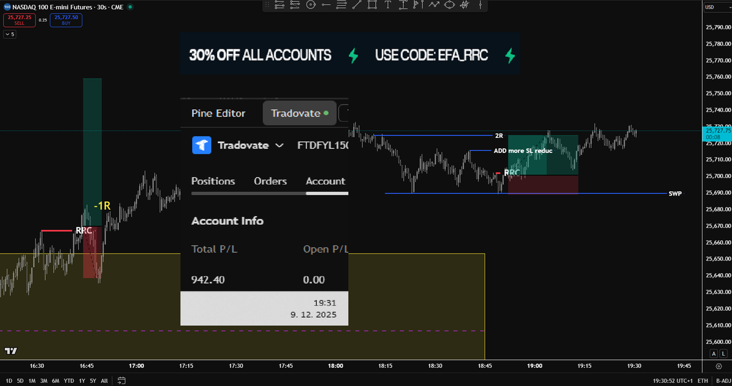This screenshot has height=386, width=732.
Task: Select the text tool
Action: (x=388, y=5)
